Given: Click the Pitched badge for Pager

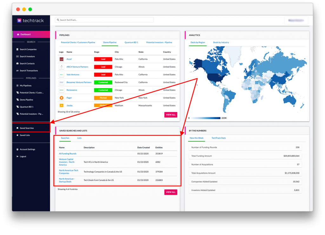Looking at the screenshot, I should [x=103, y=98].
